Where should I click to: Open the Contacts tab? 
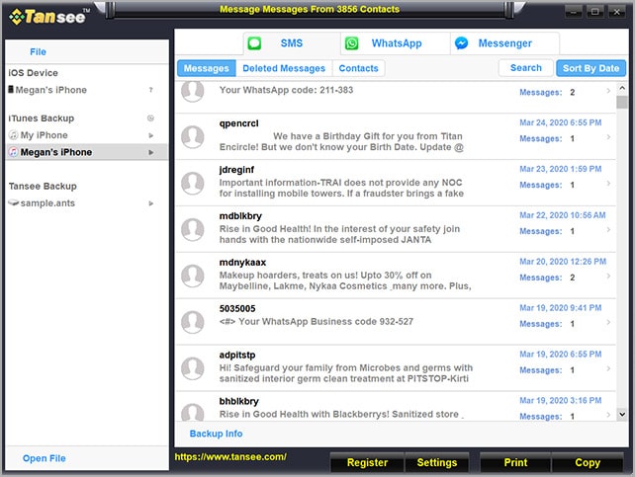(358, 68)
